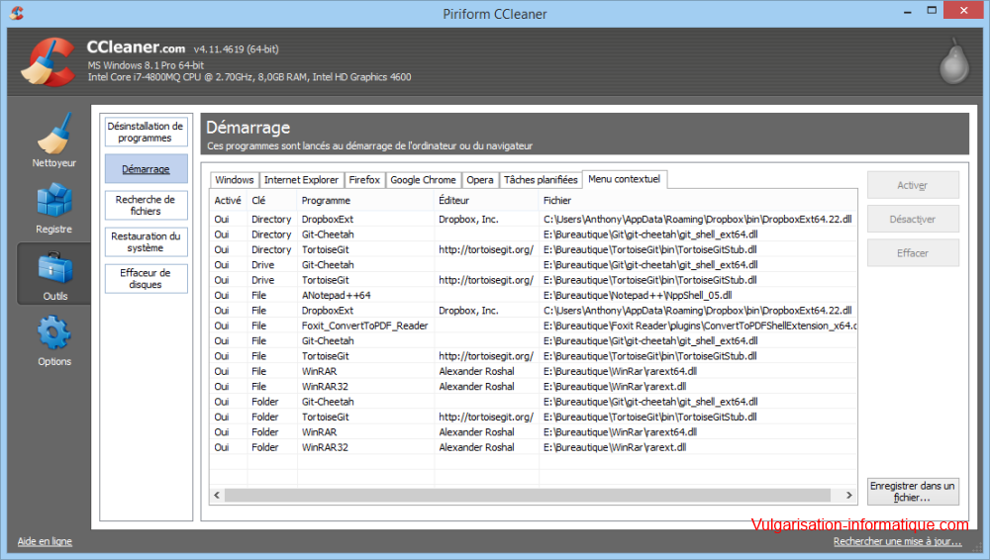This screenshot has width=990, height=560.
Task: Open Désinstallation de programmes
Action: point(146,132)
